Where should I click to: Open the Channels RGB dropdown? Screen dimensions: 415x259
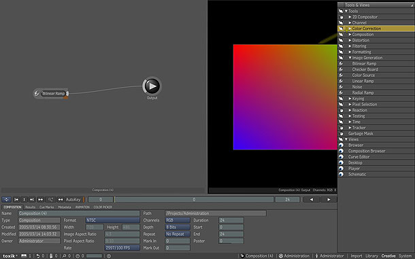click(178, 220)
